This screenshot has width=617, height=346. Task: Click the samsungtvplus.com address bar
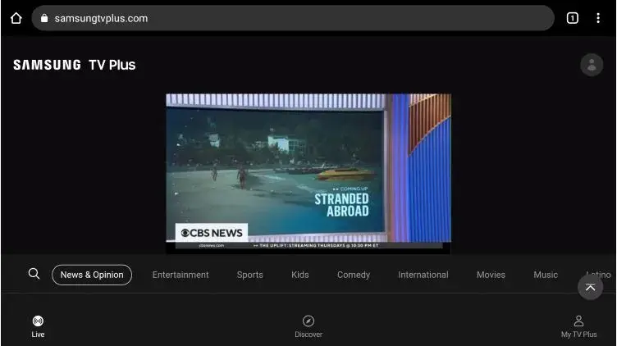293,18
